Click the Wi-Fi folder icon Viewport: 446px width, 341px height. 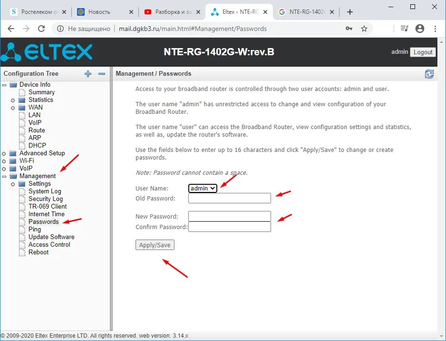pyautogui.click(x=13, y=160)
